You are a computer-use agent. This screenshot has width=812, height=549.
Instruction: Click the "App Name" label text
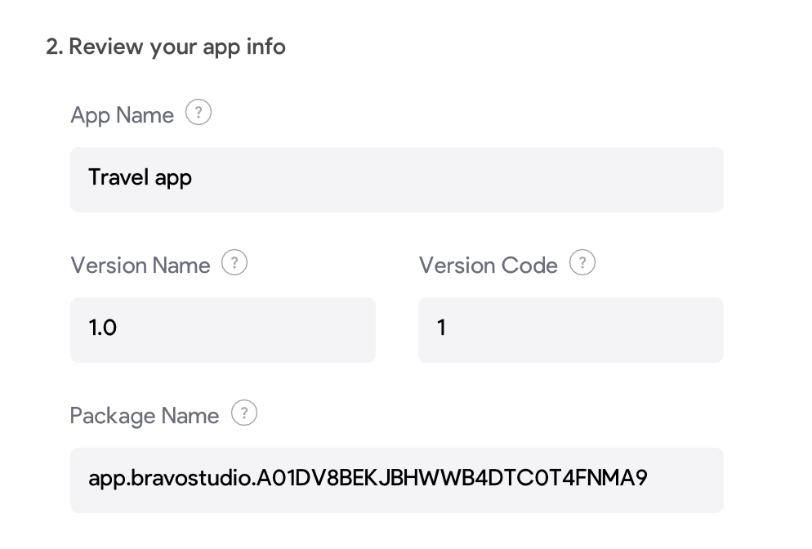[123, 115]
